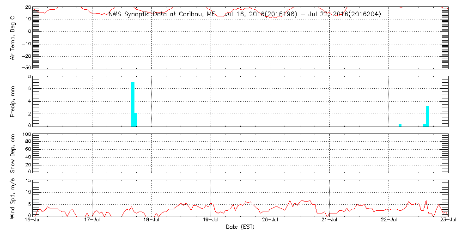Viewport: 462px width, 231px height.
Task: Select the 18-Jul date tick label
Action: point(152,220)
